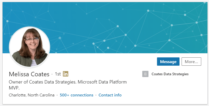Click the blue Message button

[x=168, y=62]
